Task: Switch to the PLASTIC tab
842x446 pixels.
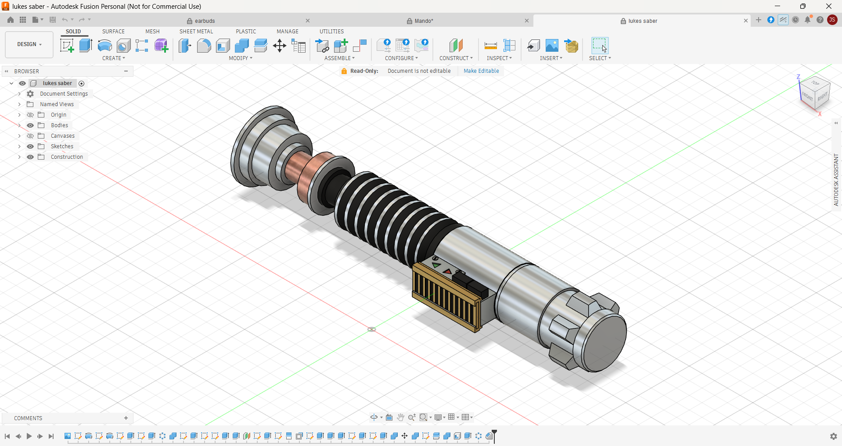Action: [246, 32]
